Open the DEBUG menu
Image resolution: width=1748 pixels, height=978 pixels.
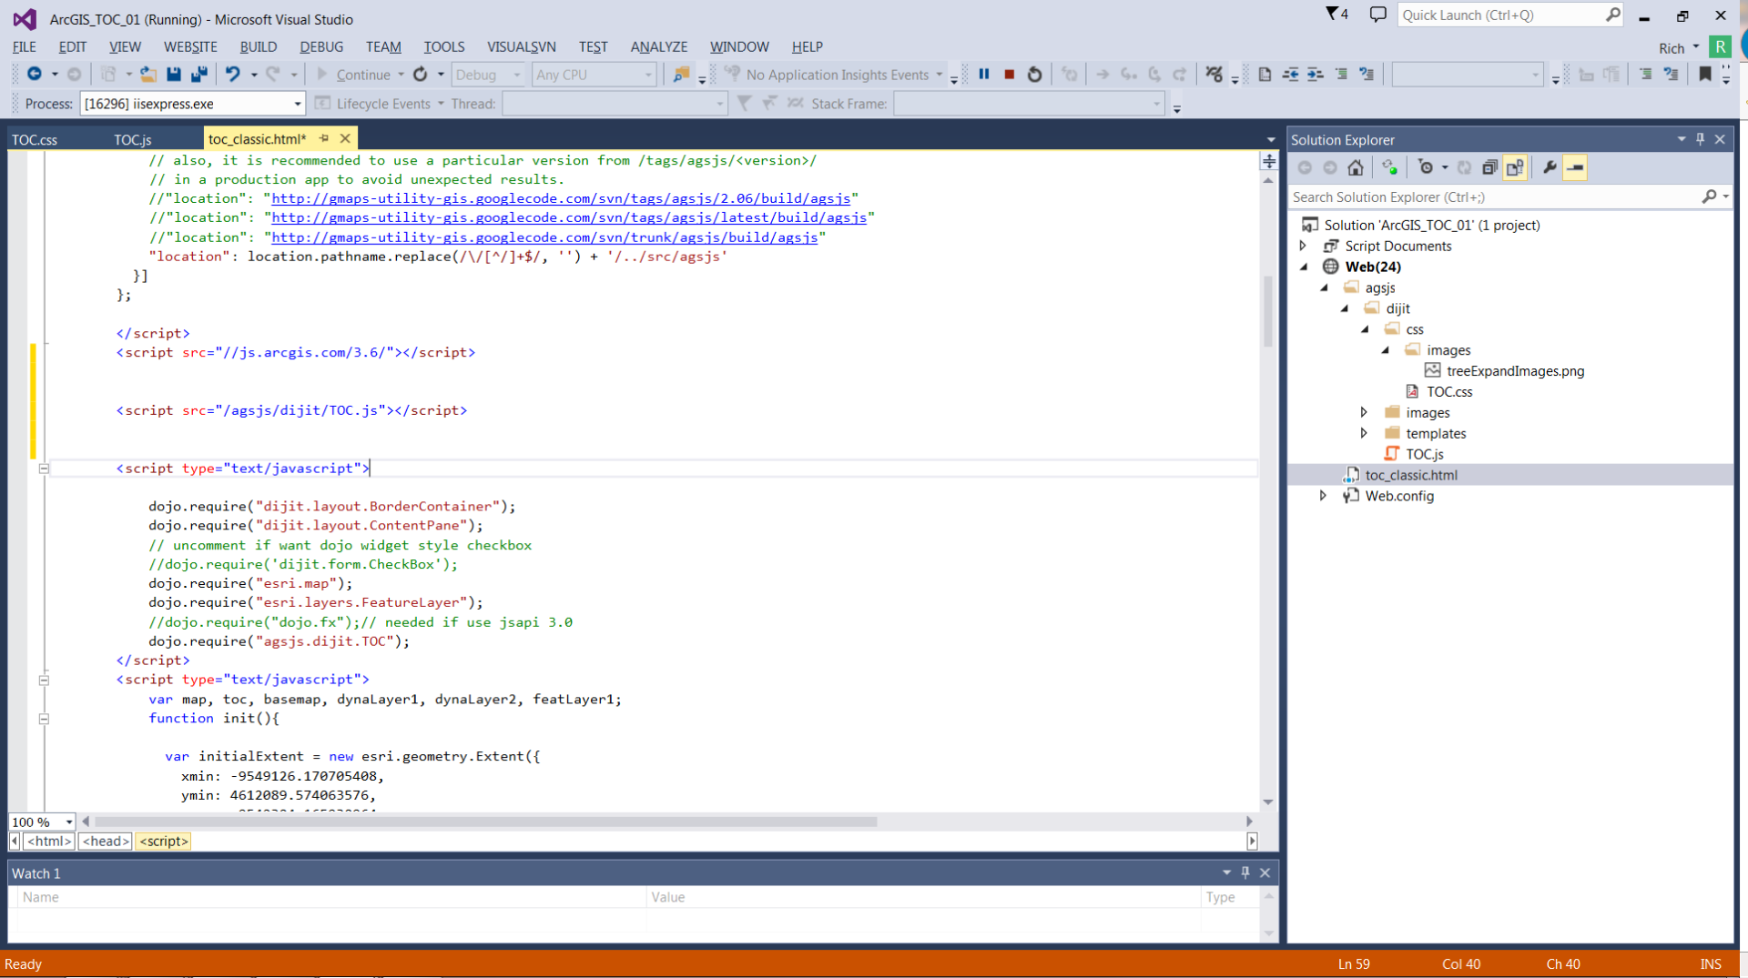(x=320, y=46)
